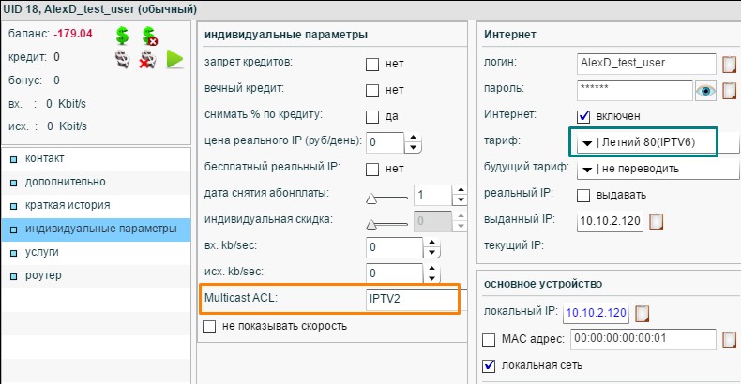Click the clipboard icon beside выданный IP
Screen dimensions: 741x384
click(x=657, y=221)
